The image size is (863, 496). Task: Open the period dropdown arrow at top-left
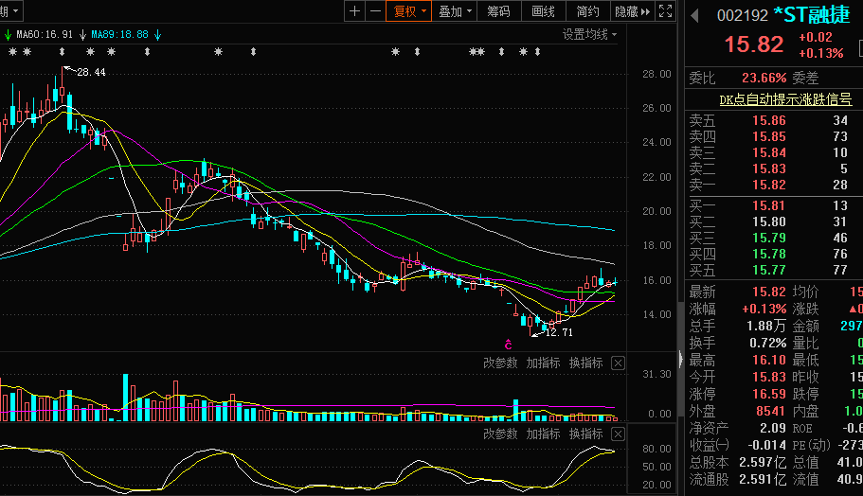[15, 10]
